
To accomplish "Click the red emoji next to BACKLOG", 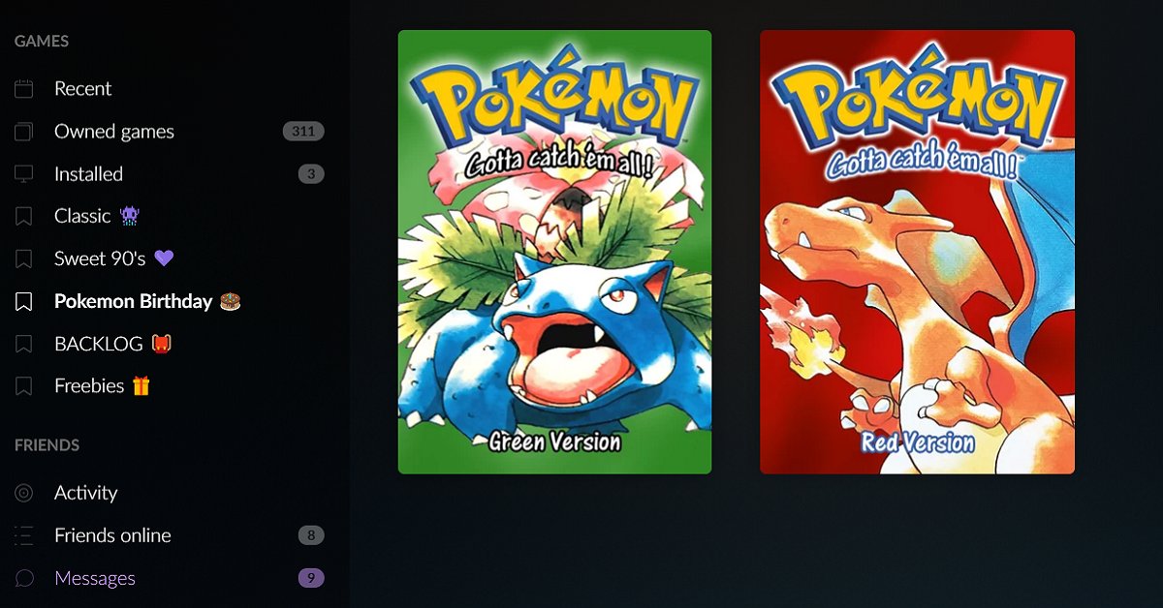I will (163, 344).
